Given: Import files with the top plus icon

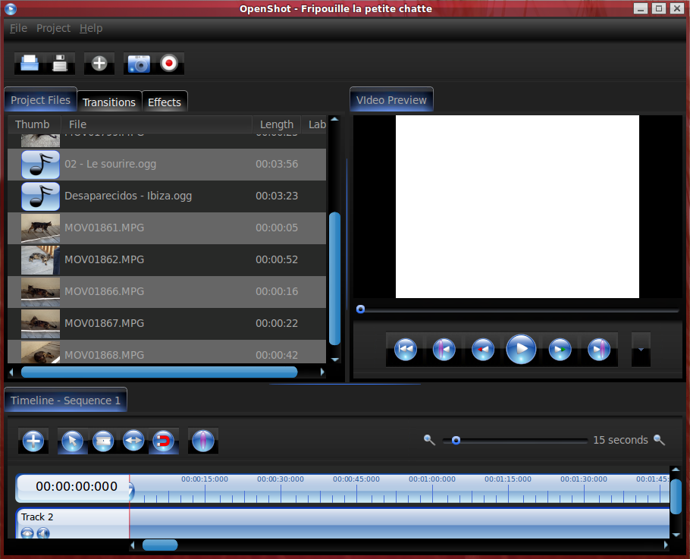Looking at the screenshot, I should pos(99,64).
